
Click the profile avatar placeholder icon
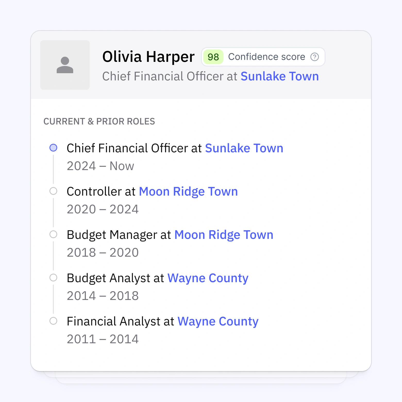[65, 65]
